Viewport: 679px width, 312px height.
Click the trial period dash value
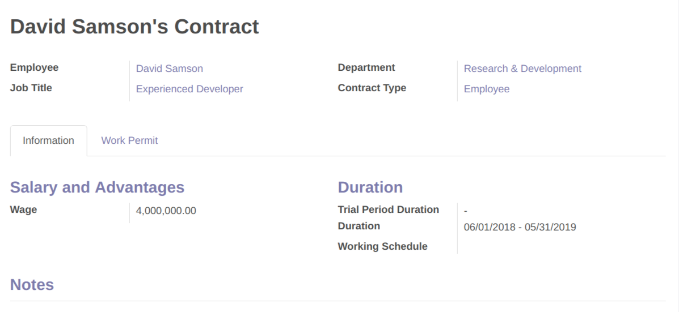(x=466, y=211)
